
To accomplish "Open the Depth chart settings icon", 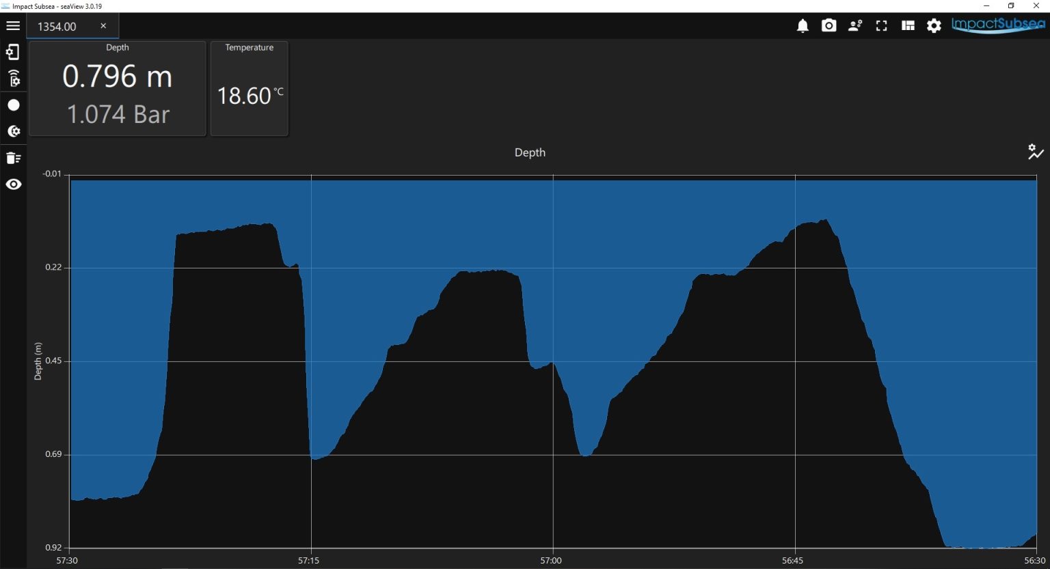I will tap(1036, 152).
